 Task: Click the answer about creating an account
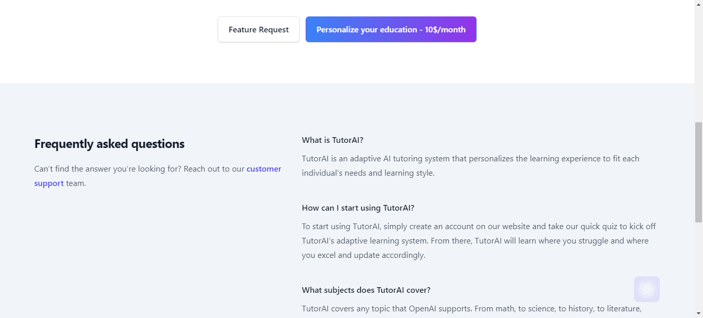[479, 240]
